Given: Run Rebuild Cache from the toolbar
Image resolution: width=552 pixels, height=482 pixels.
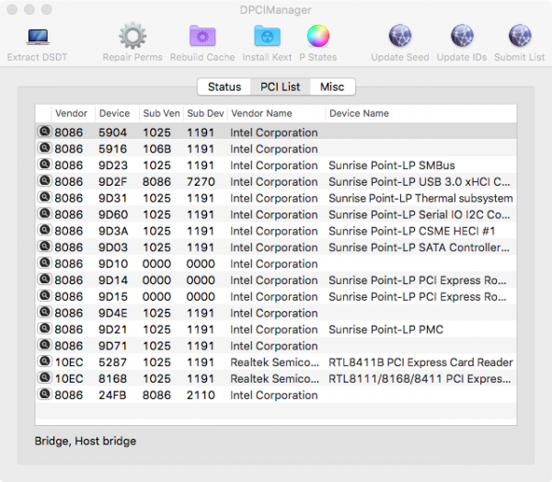Looking at the screenshot, I should [202, 38].
